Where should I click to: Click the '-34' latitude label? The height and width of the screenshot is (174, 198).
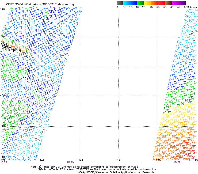pos(2,66)
